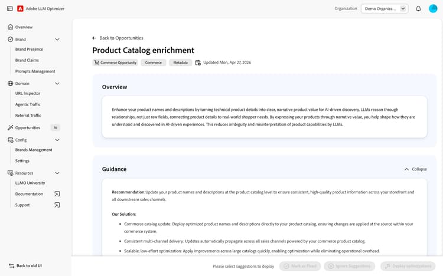Viewport: 443px width, 276px height.
Task: Go to Opportunities in sidebar
Action: pos(27,127)
